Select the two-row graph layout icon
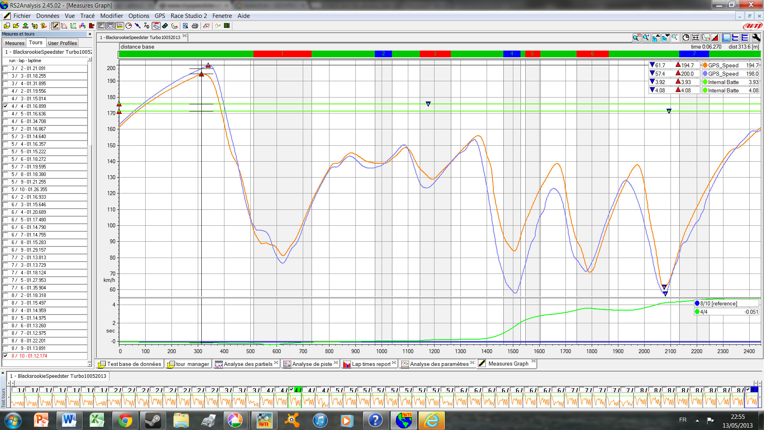Image resolution: width=764 pixels, height=430 pixels. pyautogui.click(x=735, y=38)
